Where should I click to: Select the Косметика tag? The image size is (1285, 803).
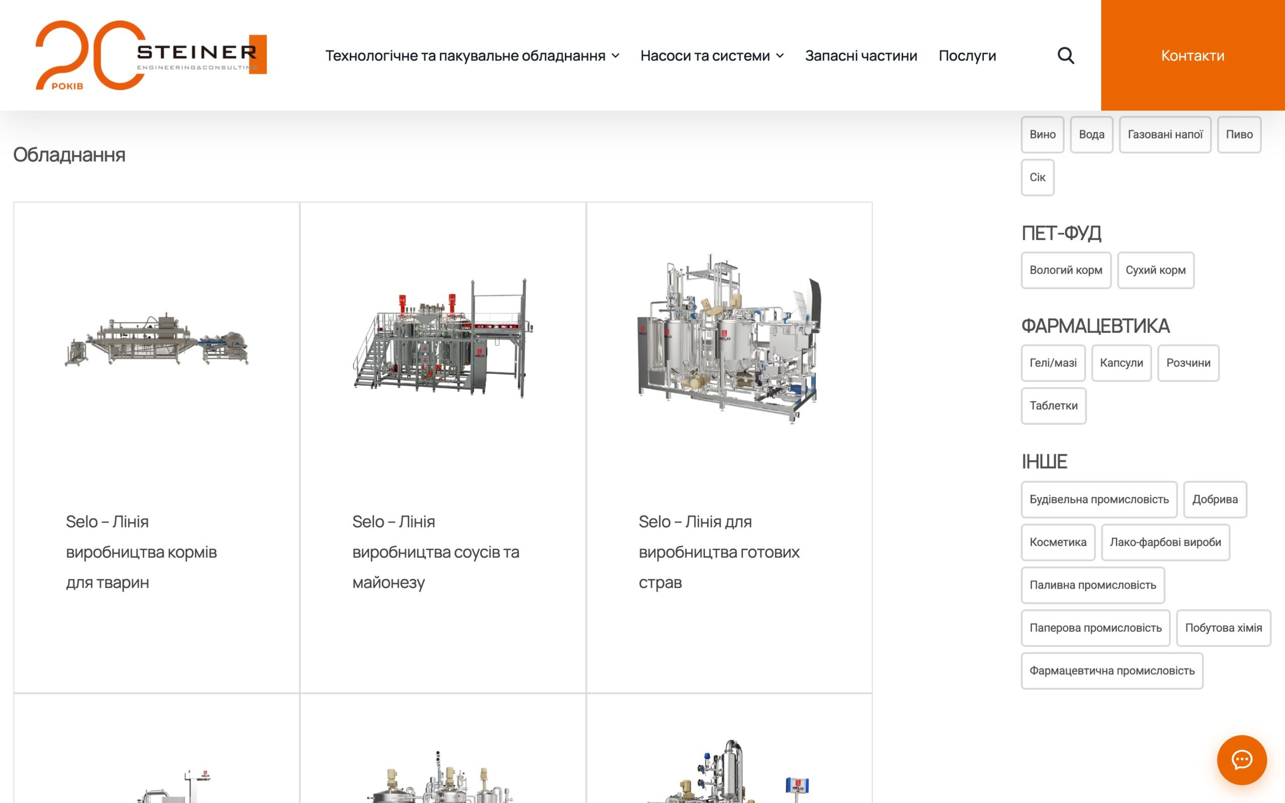[x=1058, y=542]
